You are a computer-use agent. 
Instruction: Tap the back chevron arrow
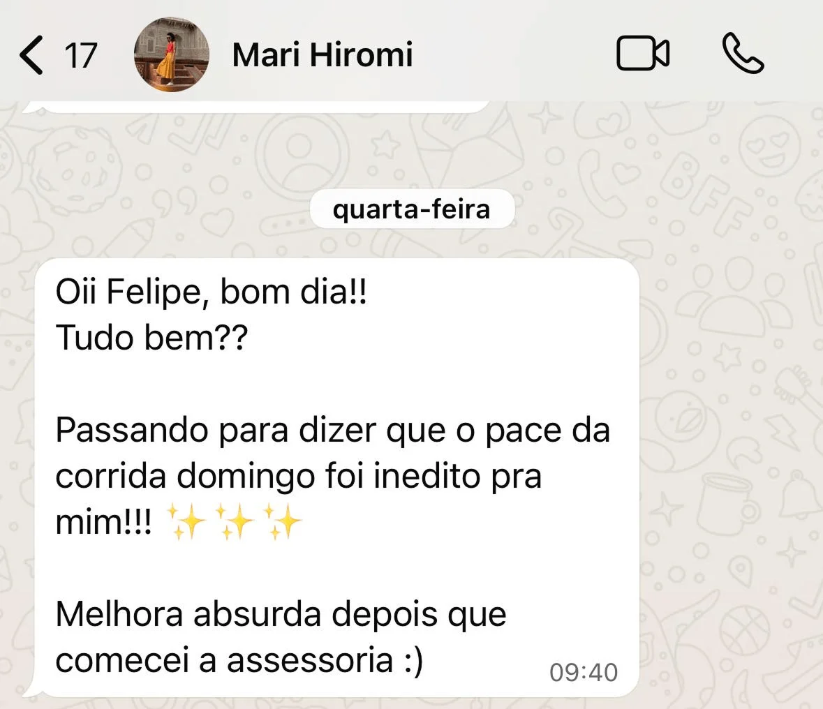(x=31, y=54)
